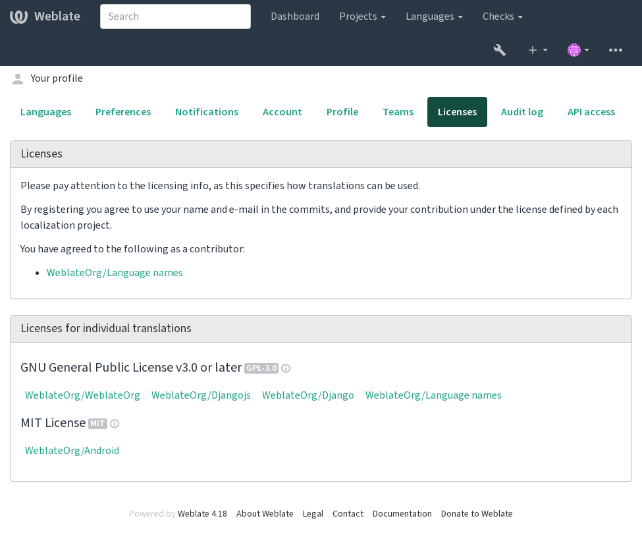Open the Contact footer link
The image size is (642, 539).
click(x=348, y=513)
